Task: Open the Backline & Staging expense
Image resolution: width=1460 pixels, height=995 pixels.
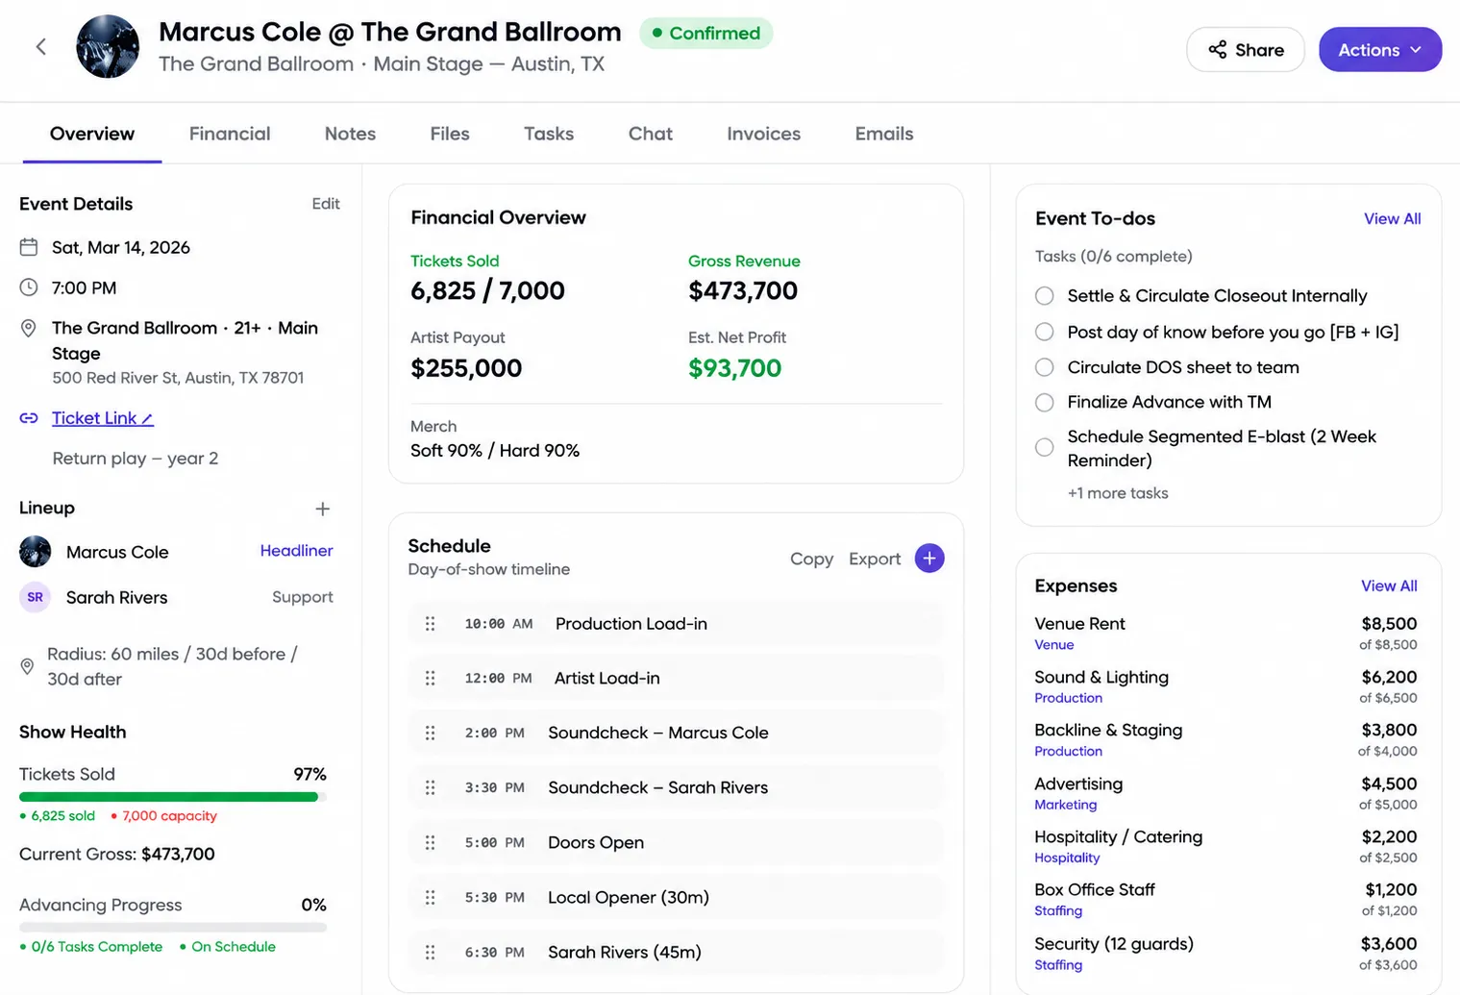Action: (1225, 739)
